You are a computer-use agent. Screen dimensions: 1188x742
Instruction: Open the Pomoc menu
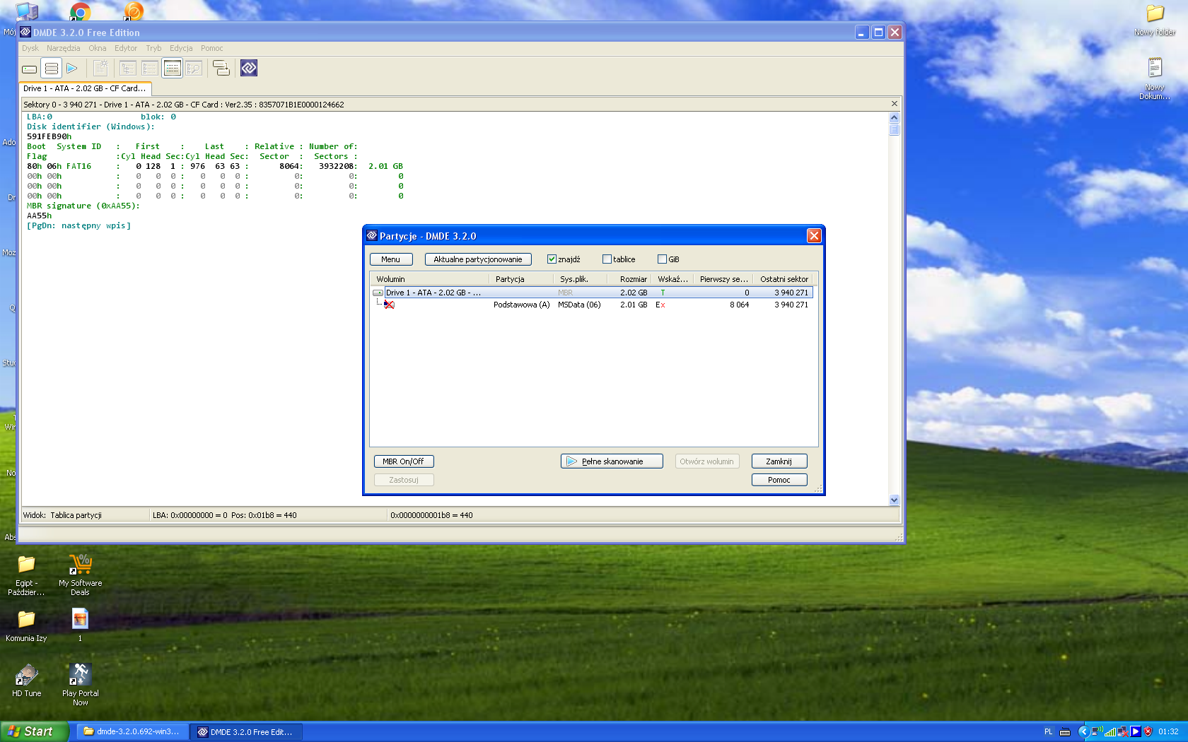(212, 48)
